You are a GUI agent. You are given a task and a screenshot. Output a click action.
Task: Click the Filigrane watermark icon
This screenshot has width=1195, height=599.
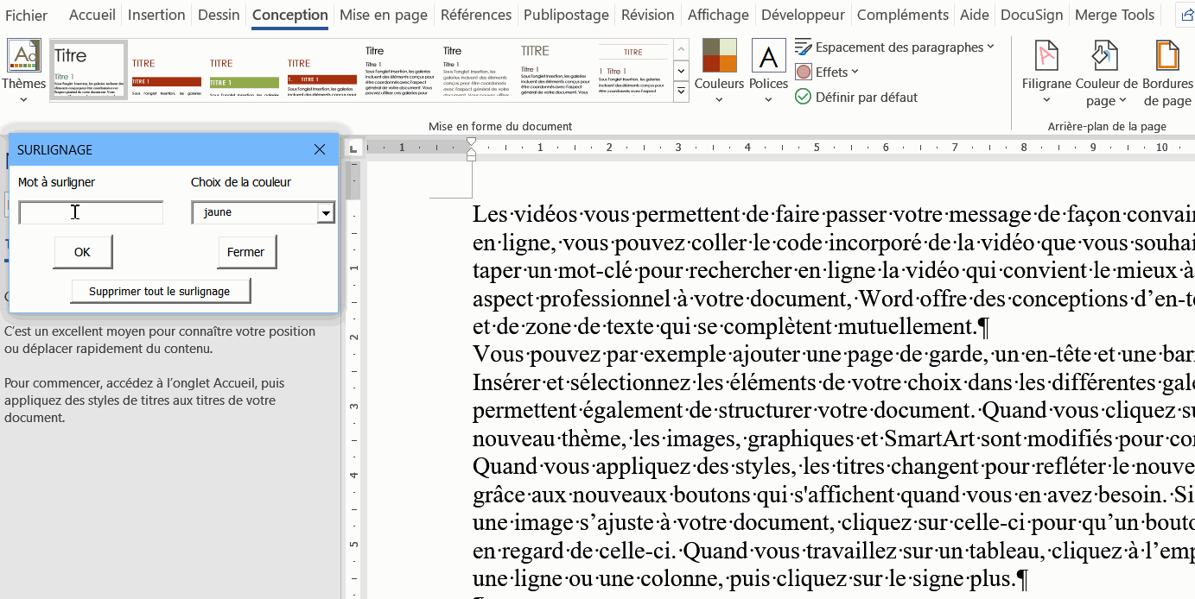(1046, 56)
